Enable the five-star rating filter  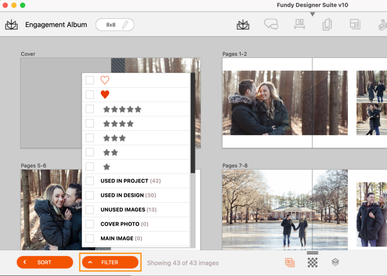(x=90, y=109)
